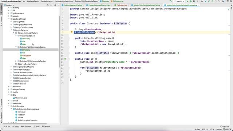Open Project Structure icon in toolbar
233x131 pixels.
[x=223, y=1]
